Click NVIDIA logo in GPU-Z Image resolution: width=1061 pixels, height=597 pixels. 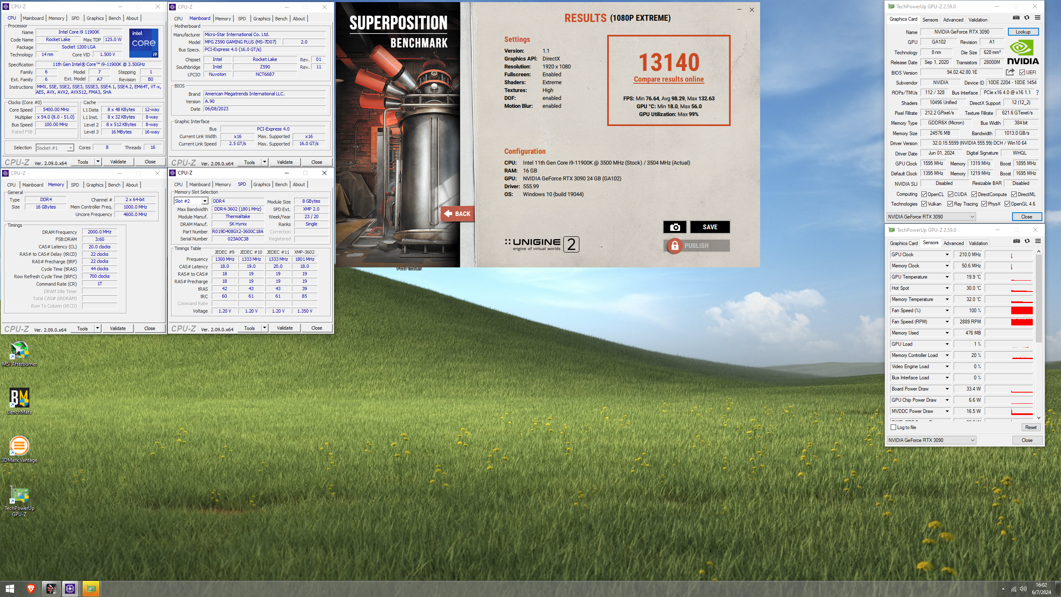coord(1023,52)
